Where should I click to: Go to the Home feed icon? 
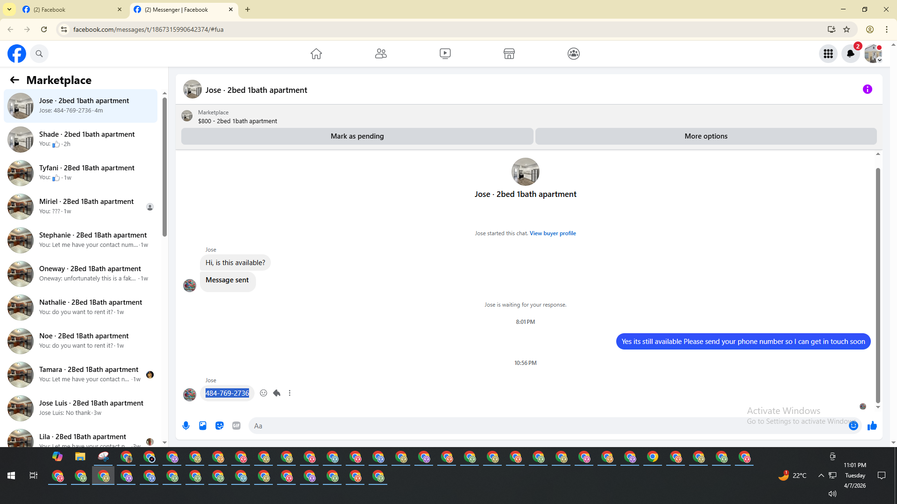tap(316, 54)
